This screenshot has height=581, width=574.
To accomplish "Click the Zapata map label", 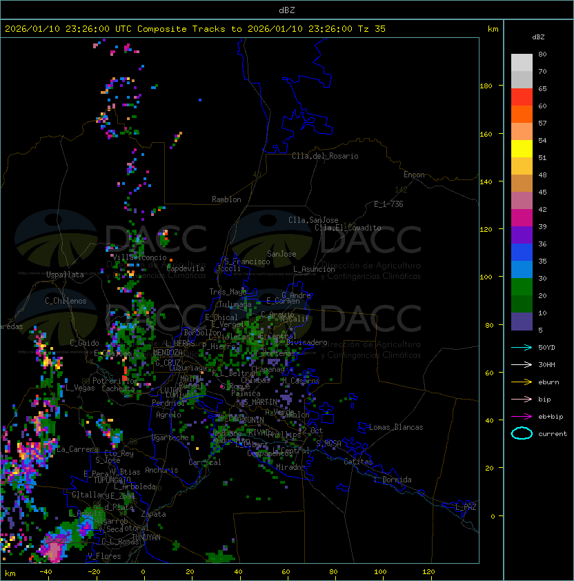I will point(153,514).
